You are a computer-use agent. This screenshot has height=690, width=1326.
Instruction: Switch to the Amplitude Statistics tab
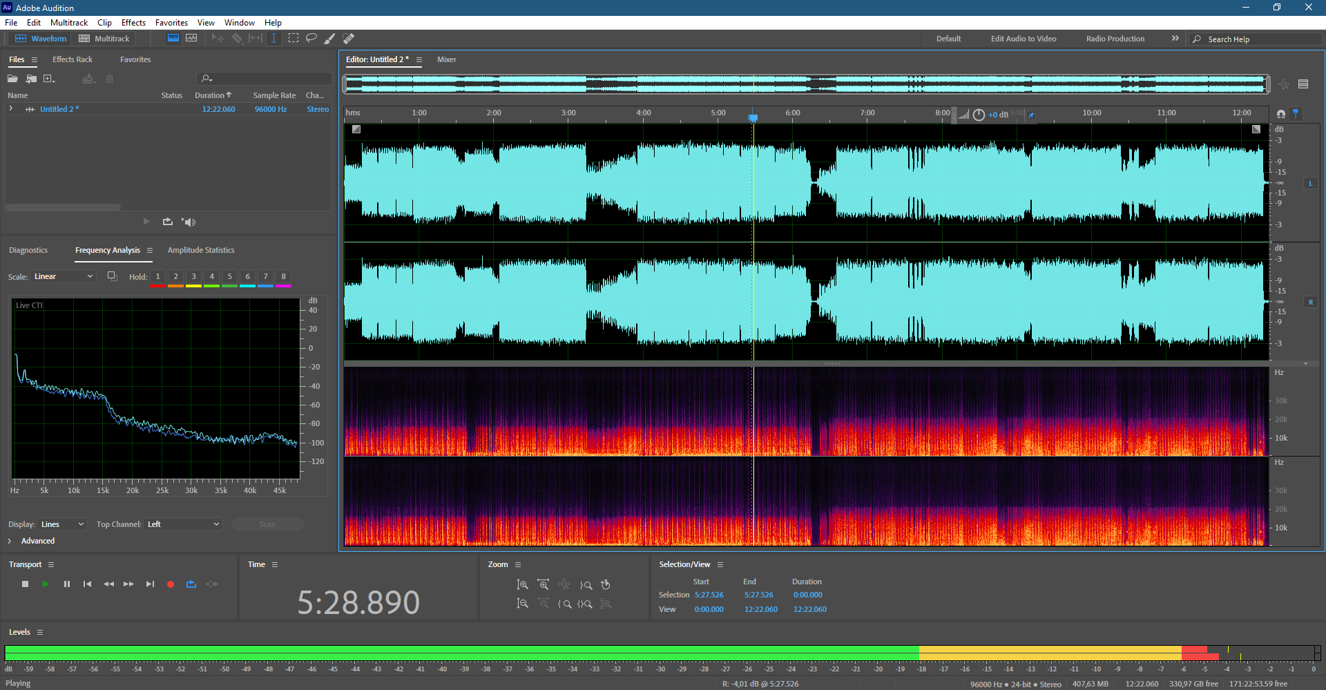click(201, 250)
